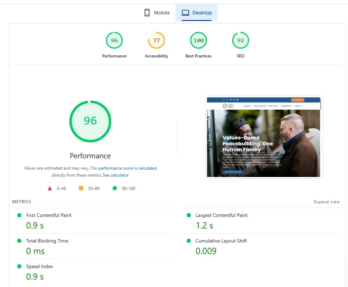Expand the First Contentful Paint metric
348x287 pixels.
[49, 215]
